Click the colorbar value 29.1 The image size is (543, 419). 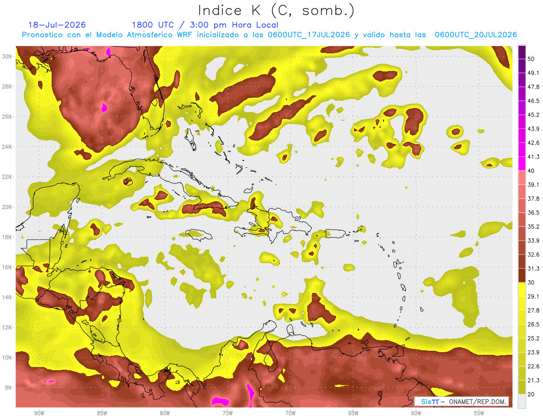pos(533,297)
